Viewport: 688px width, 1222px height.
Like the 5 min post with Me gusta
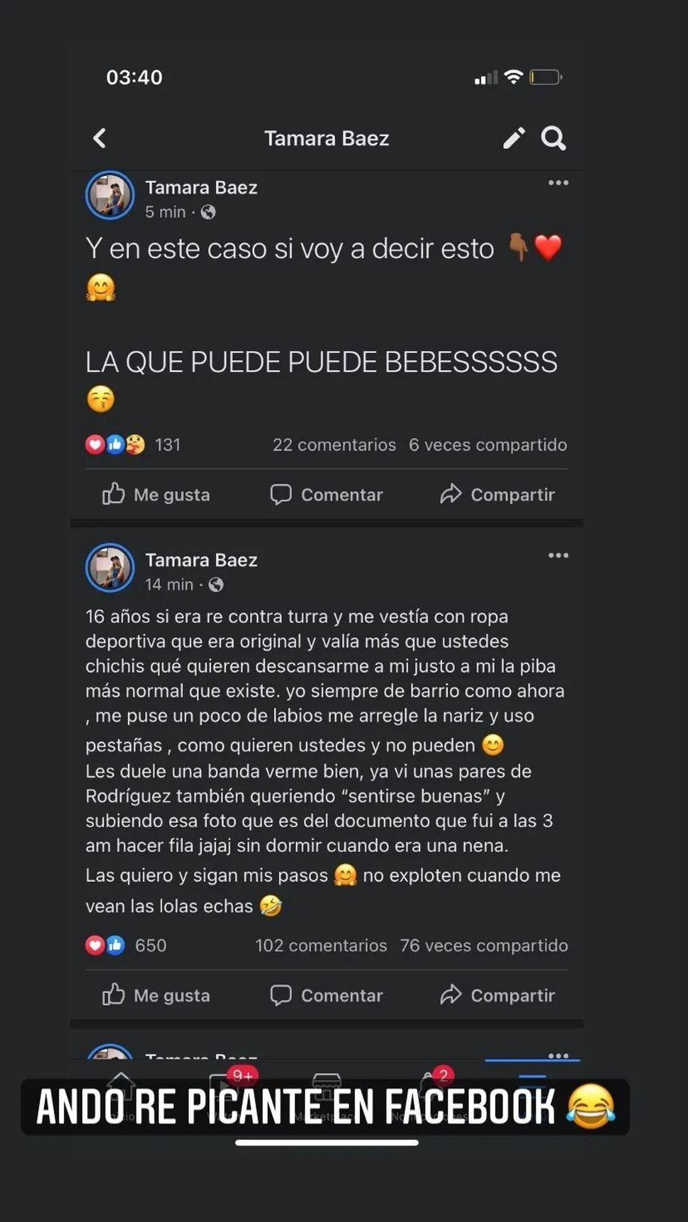[x=156, y=494]
